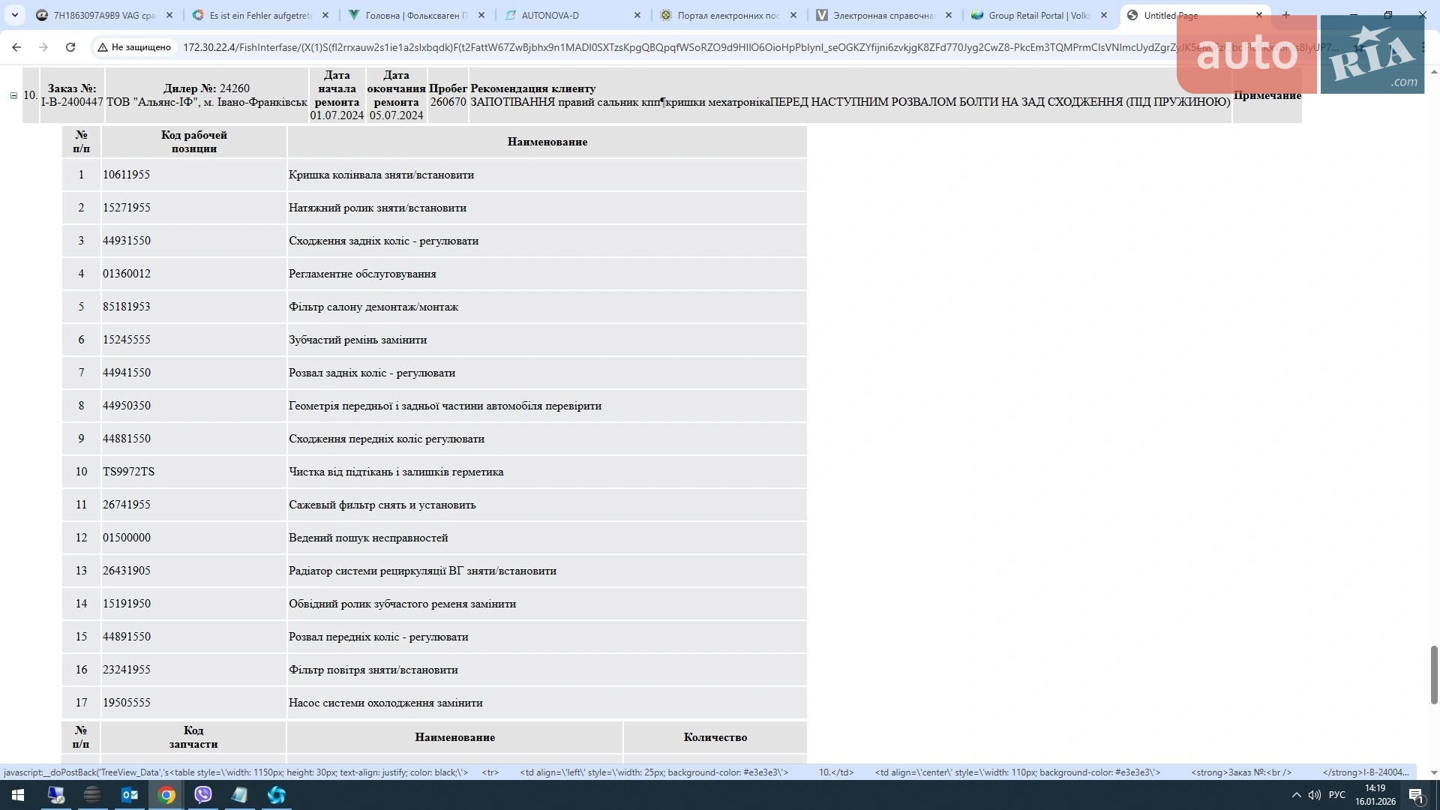The width and height of the screenshot is (1440, 810).
Task: Click 'Количество' column header
Action: (x=715, y=737)
